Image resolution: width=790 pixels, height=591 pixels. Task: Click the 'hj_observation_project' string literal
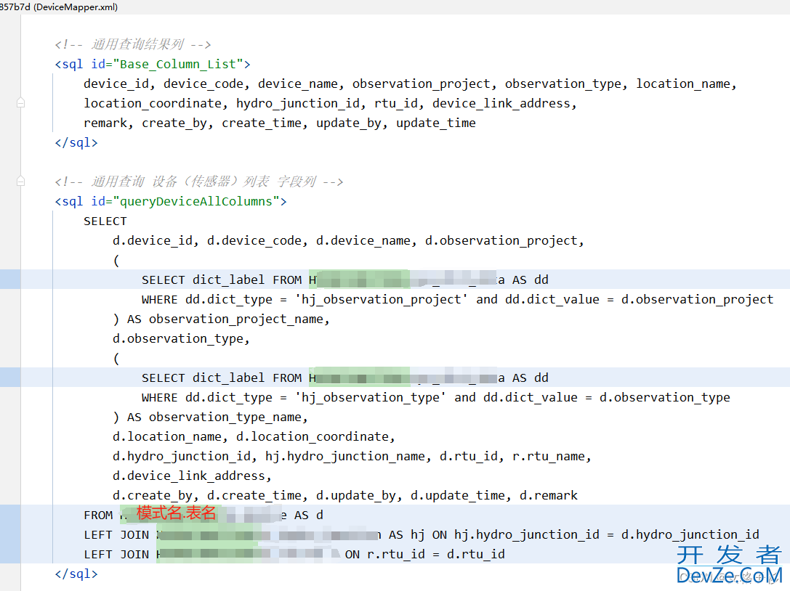(x=381, y=300)
